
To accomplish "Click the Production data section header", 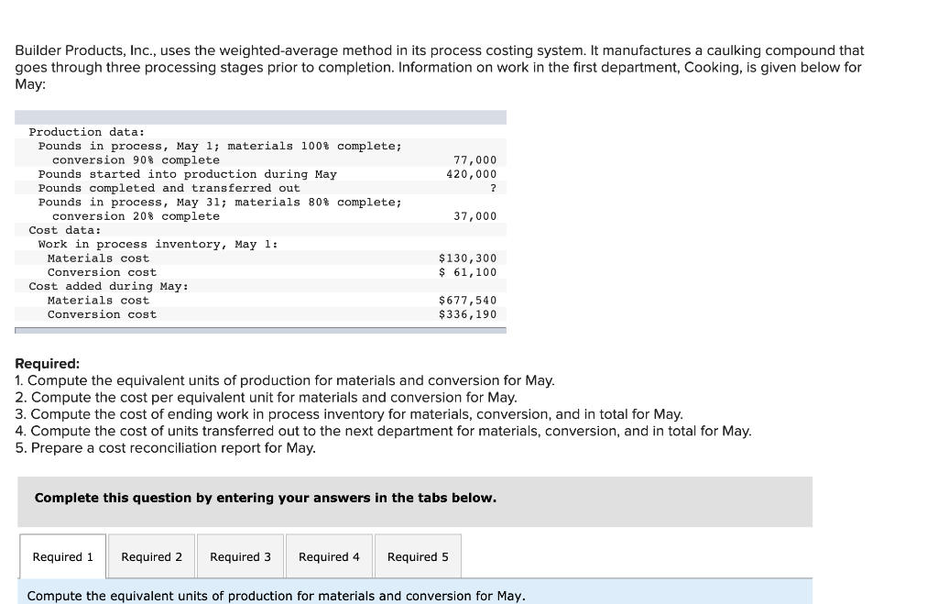I will [x=68, y=132].
